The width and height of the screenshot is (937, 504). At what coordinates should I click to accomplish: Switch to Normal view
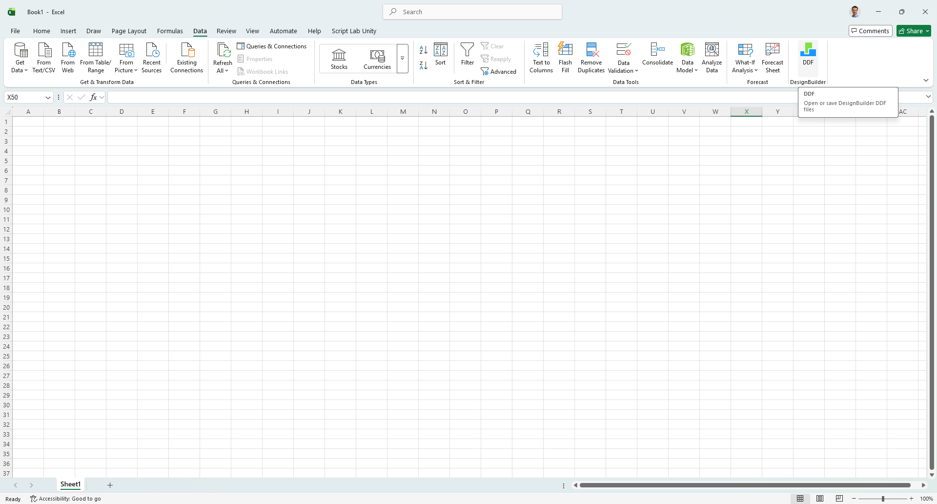click(x=800, y=499)
